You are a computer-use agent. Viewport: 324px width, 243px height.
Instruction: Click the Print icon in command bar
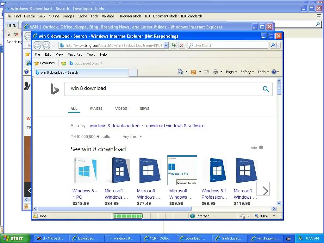[215, 72]
